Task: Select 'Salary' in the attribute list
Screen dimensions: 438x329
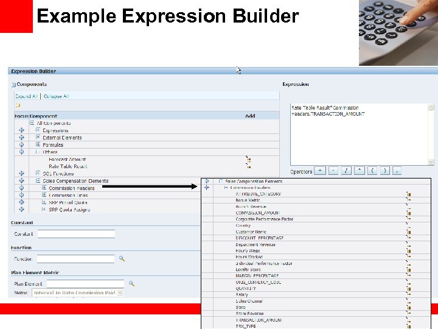Action: (242, 295)
